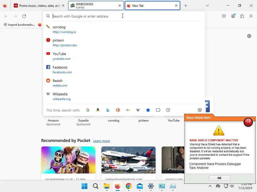Open the Firefox hamburger menu

(251, 16)
